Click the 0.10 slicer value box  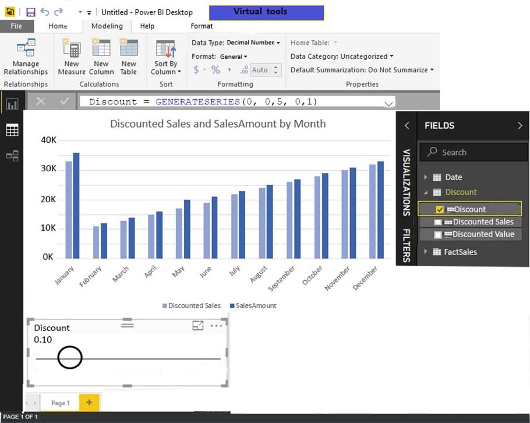coord(43,340)
